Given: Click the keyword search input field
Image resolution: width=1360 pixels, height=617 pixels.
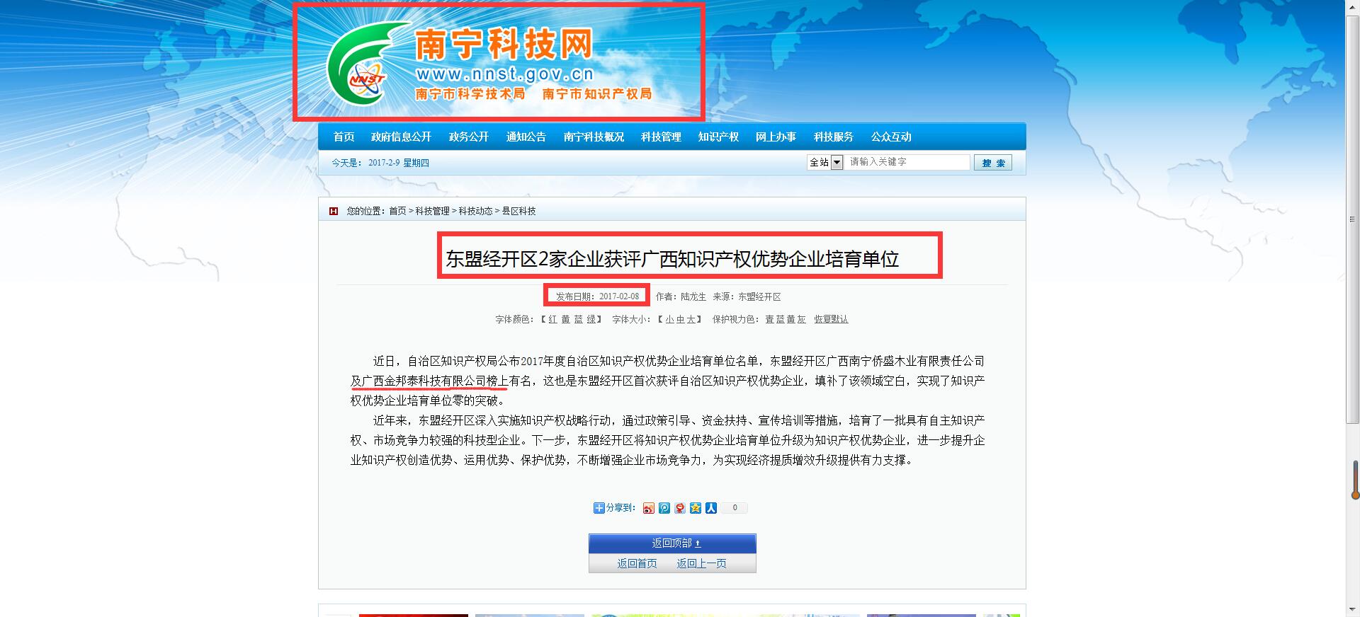Looking at the screenshot, I should coord(907,162).
